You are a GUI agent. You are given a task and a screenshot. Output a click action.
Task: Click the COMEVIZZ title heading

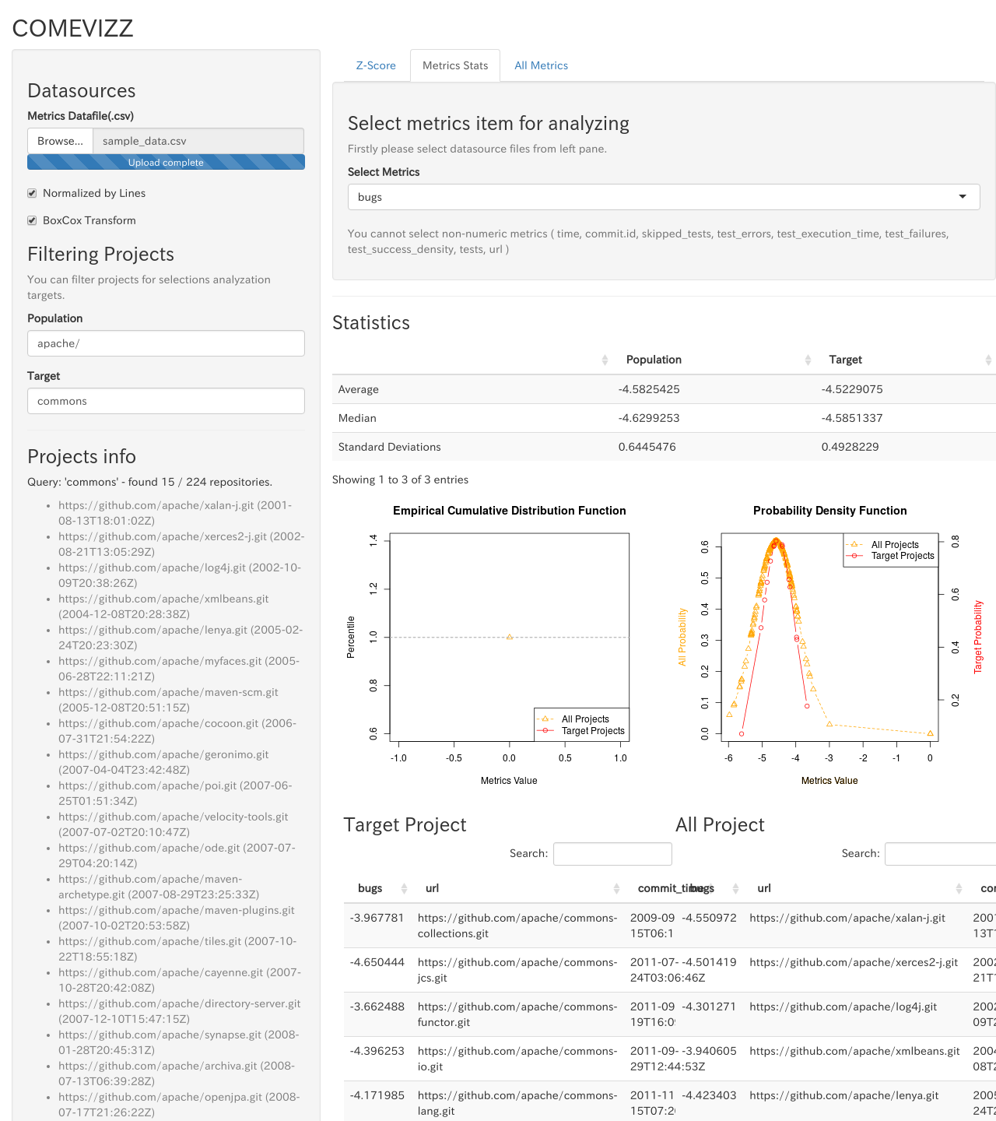pyautogui.click(x=72, y=28)
